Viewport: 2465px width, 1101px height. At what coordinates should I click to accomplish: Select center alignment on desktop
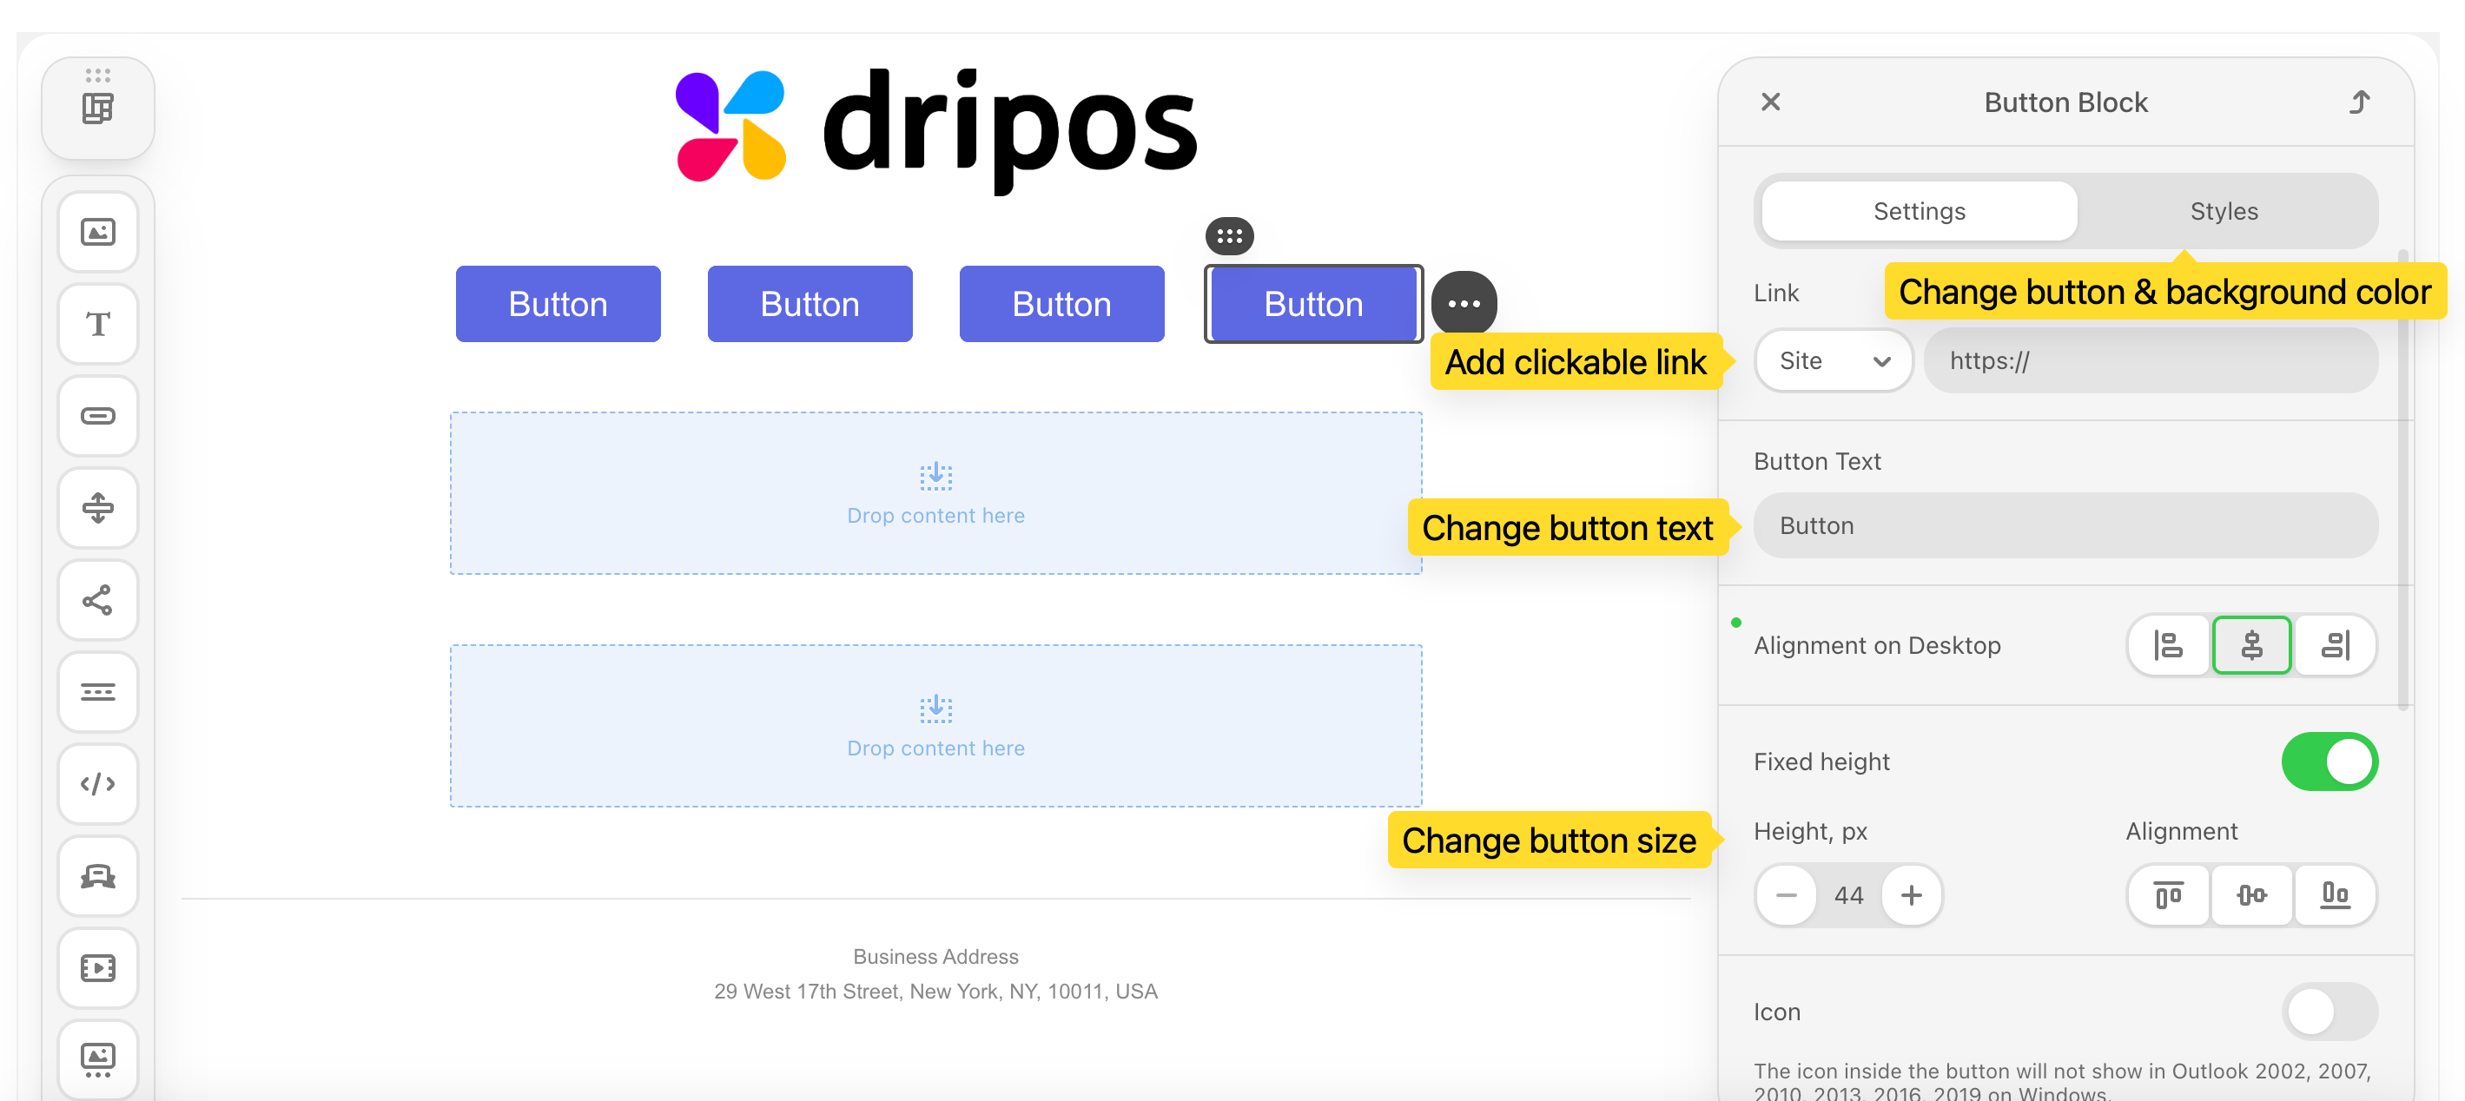(x=2250, y=646)
